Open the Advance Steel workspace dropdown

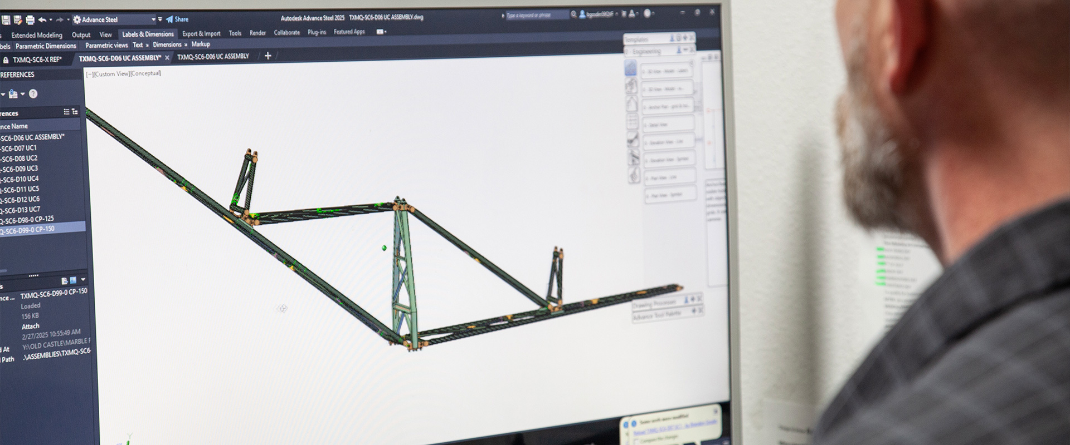pos(153,19)
